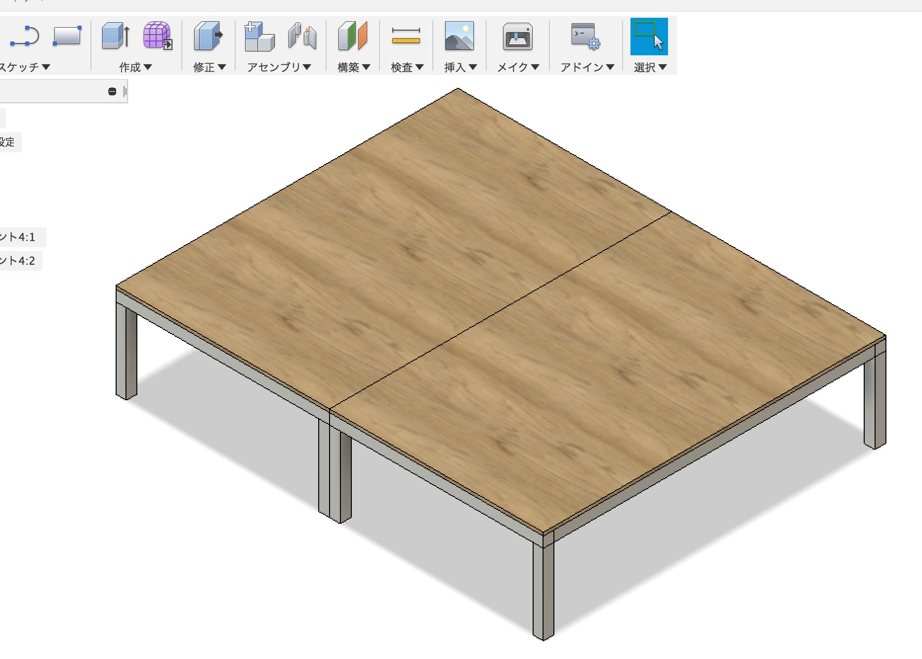Activate the blue Select tool icon
This screenshot has width=922, height=659.
point(649,37)
